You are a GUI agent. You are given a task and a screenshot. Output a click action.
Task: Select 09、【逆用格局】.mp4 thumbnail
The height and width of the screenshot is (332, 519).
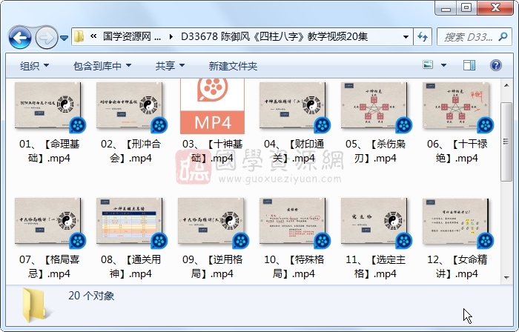pyautogui.click(x=211, y=222)
